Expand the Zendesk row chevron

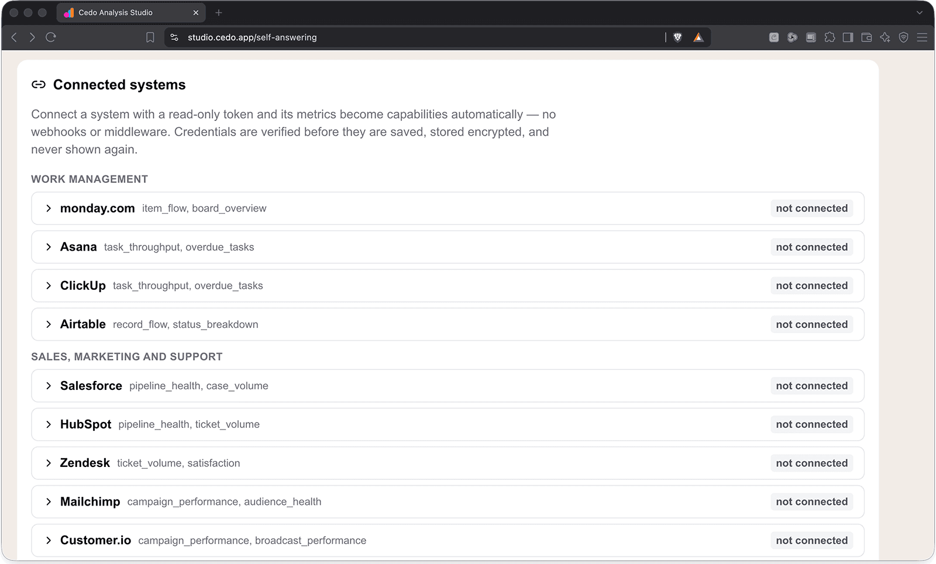49,463
